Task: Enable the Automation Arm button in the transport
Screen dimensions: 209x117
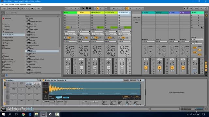Action: [98, 8]
